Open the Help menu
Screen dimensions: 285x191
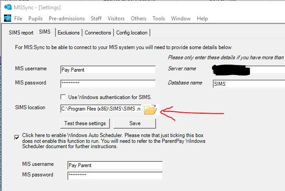click(x=202, y=19)
